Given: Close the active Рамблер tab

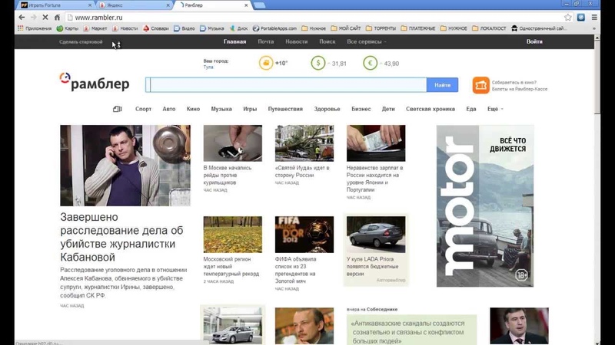Looking at the screenshot, I should click(246, 5).
